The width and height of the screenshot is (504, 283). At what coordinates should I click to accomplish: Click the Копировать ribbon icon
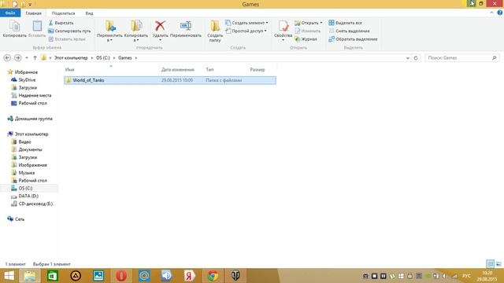(14, 29)
